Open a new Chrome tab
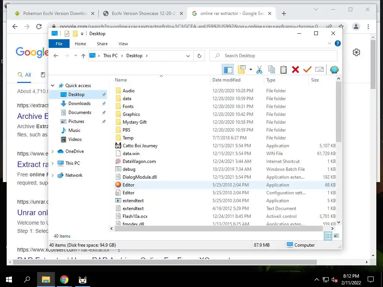 point(284,13)
